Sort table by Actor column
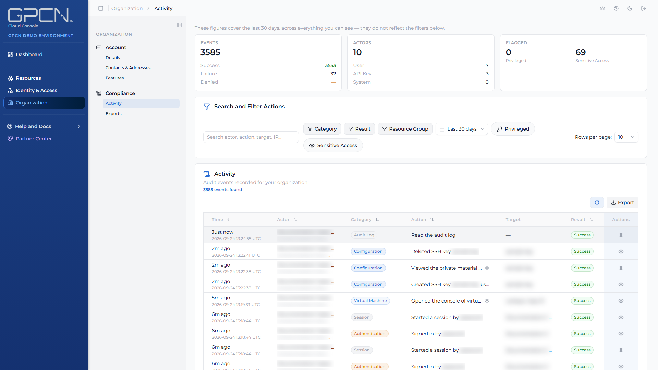The image size is (658, 370). tap(287, 220)
